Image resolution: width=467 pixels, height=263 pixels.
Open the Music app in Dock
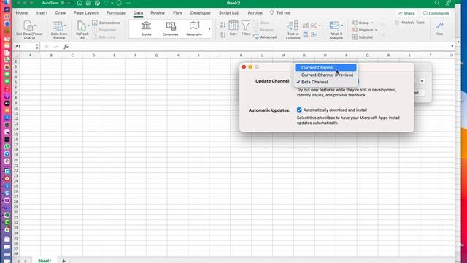click(7, 89)
